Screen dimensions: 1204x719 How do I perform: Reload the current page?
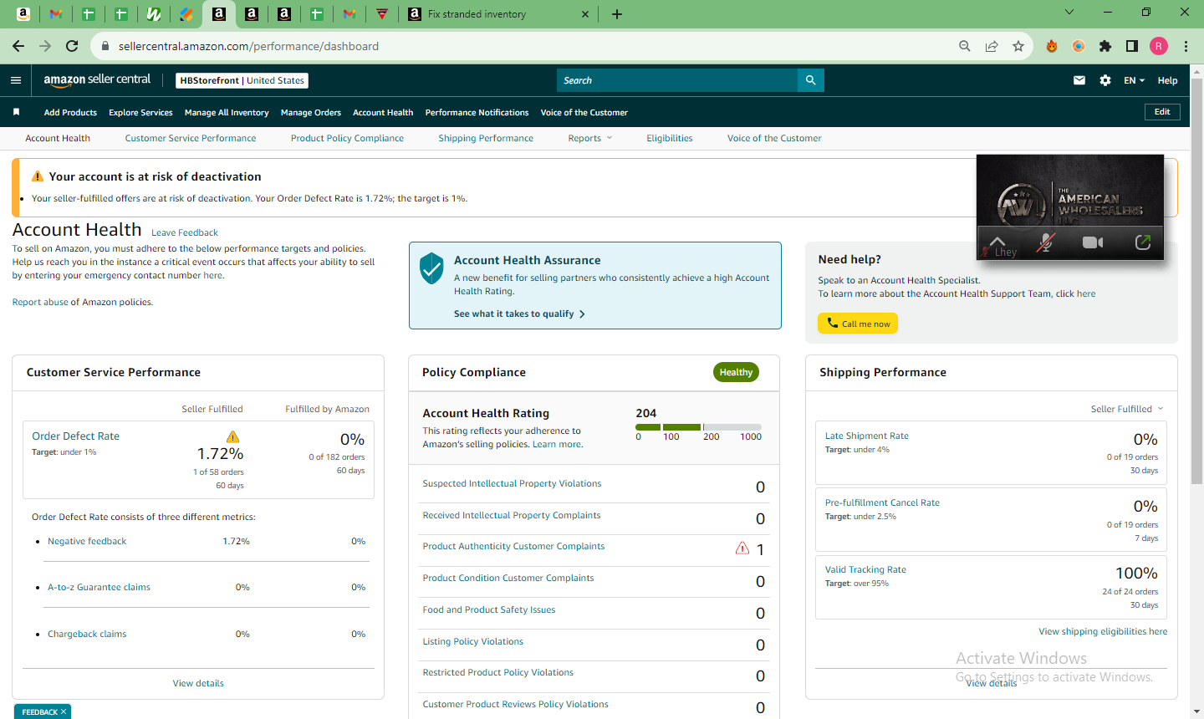click(72, 46)
